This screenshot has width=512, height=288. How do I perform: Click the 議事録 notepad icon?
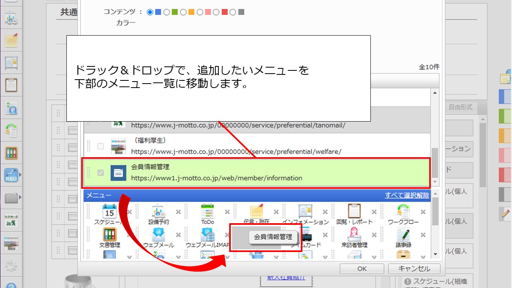pyautogui.click(x=403, y=234)
